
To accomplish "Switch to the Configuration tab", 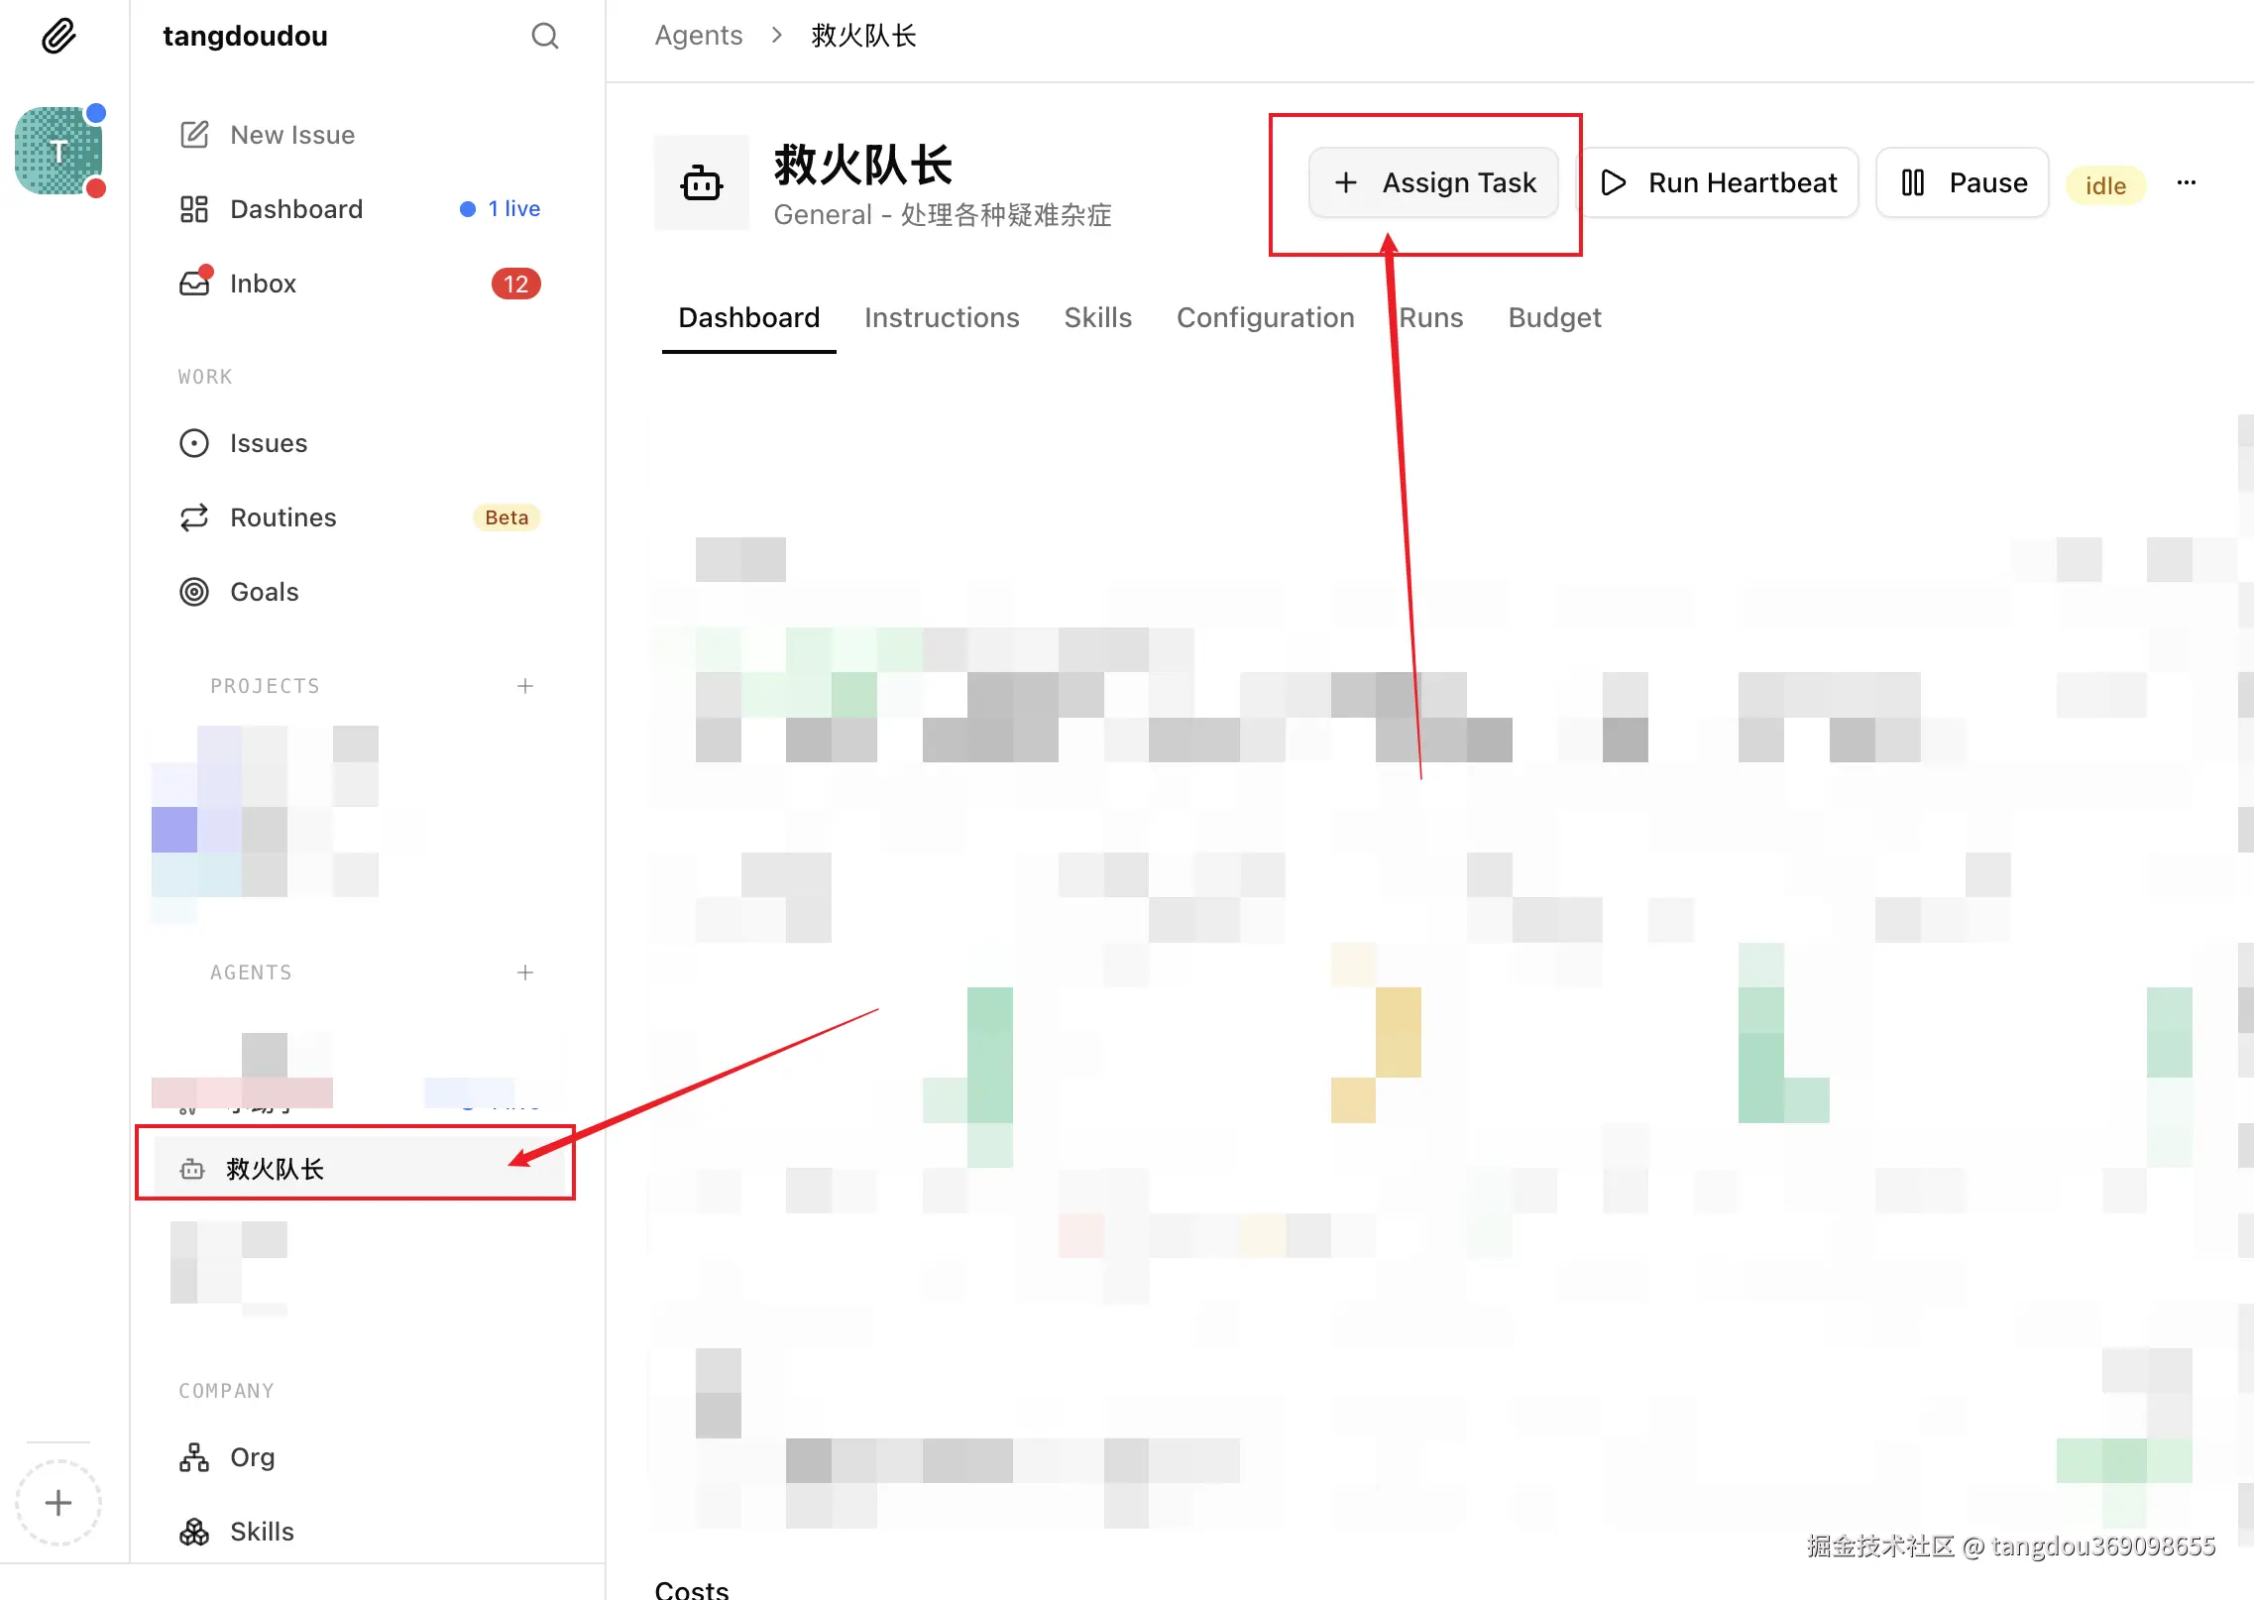I will tap(1264, 317).
